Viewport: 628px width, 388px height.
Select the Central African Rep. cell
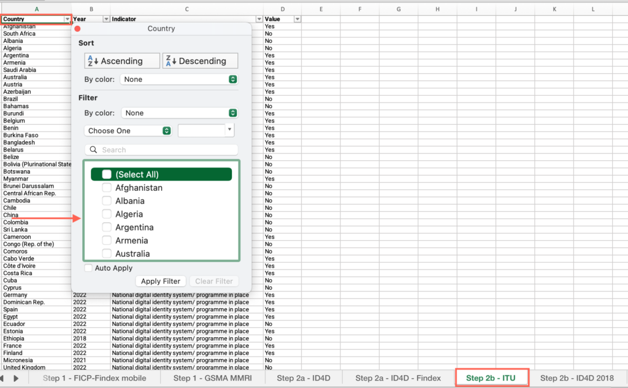coord(36,193)
